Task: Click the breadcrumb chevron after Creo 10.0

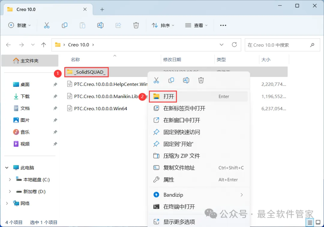Action: 93,45
